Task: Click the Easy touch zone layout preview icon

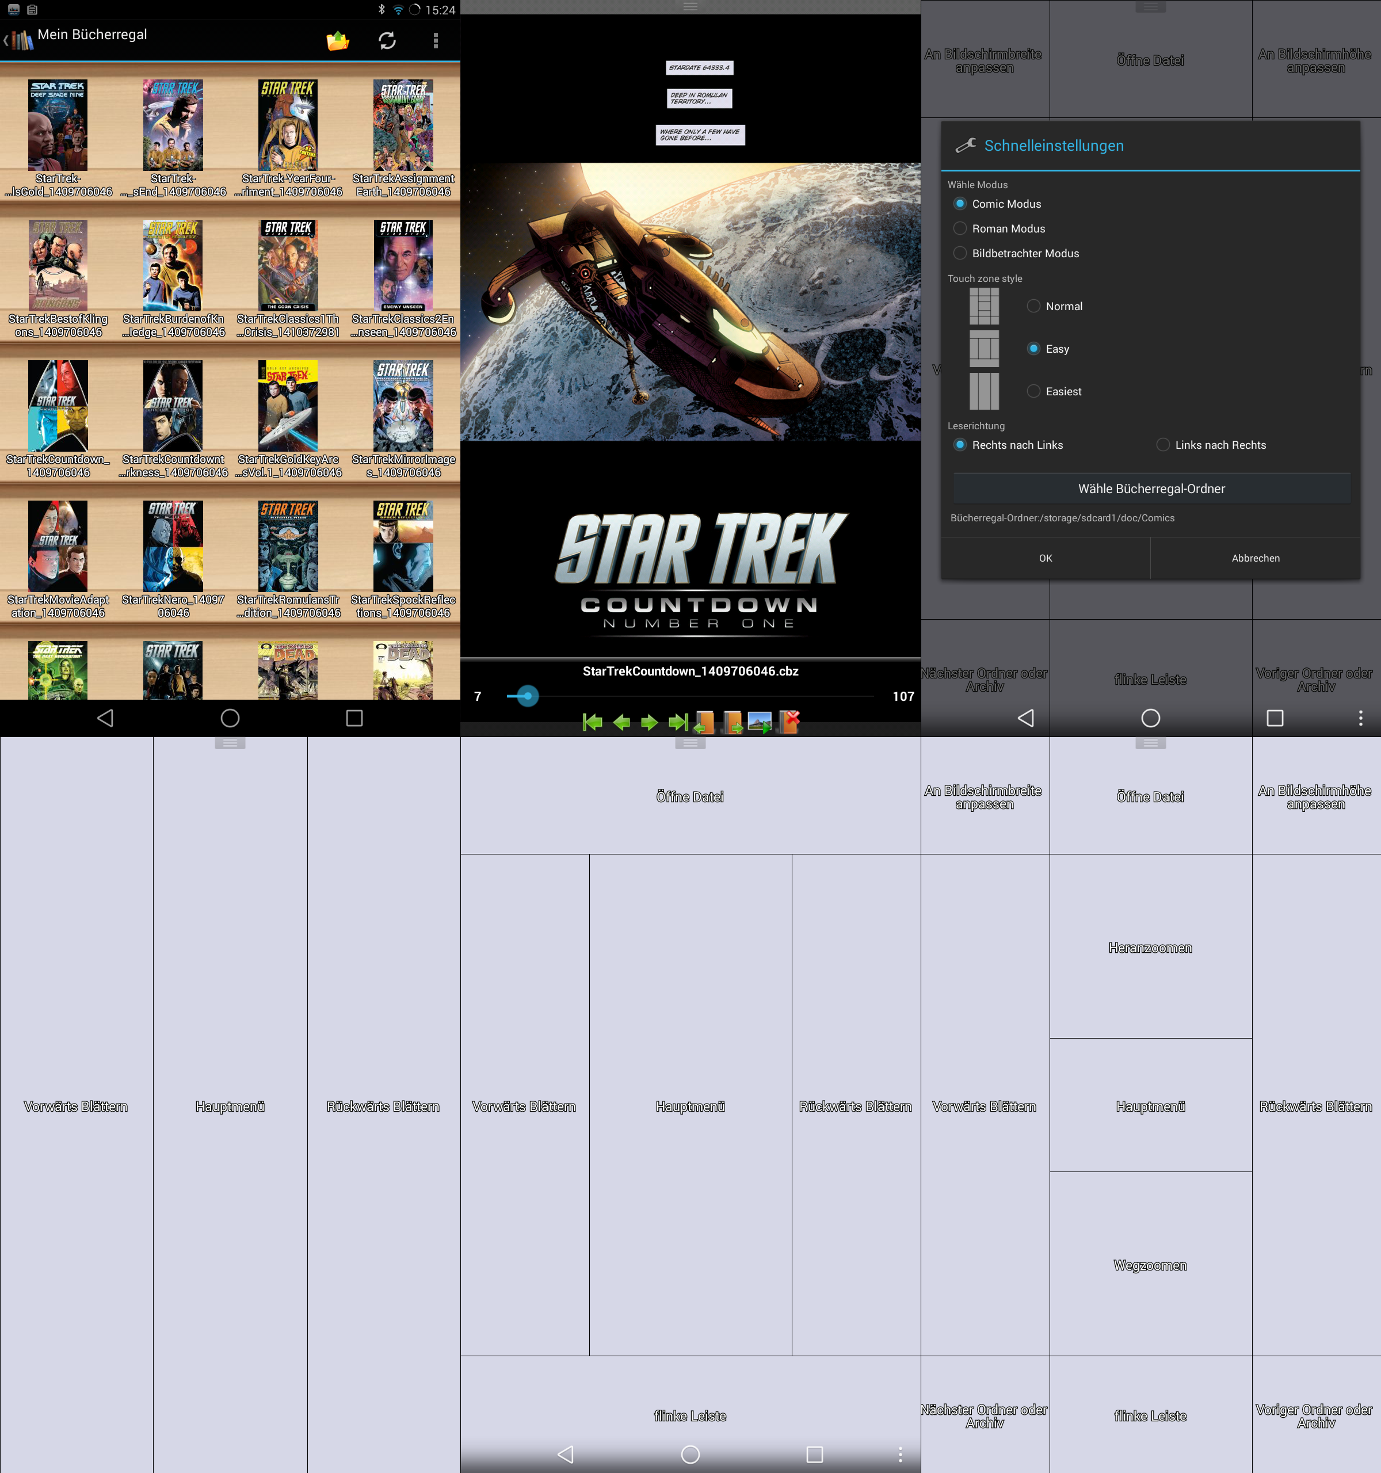Action: pos(984,348)
